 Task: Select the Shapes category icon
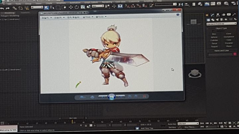(x=213, y=20)
